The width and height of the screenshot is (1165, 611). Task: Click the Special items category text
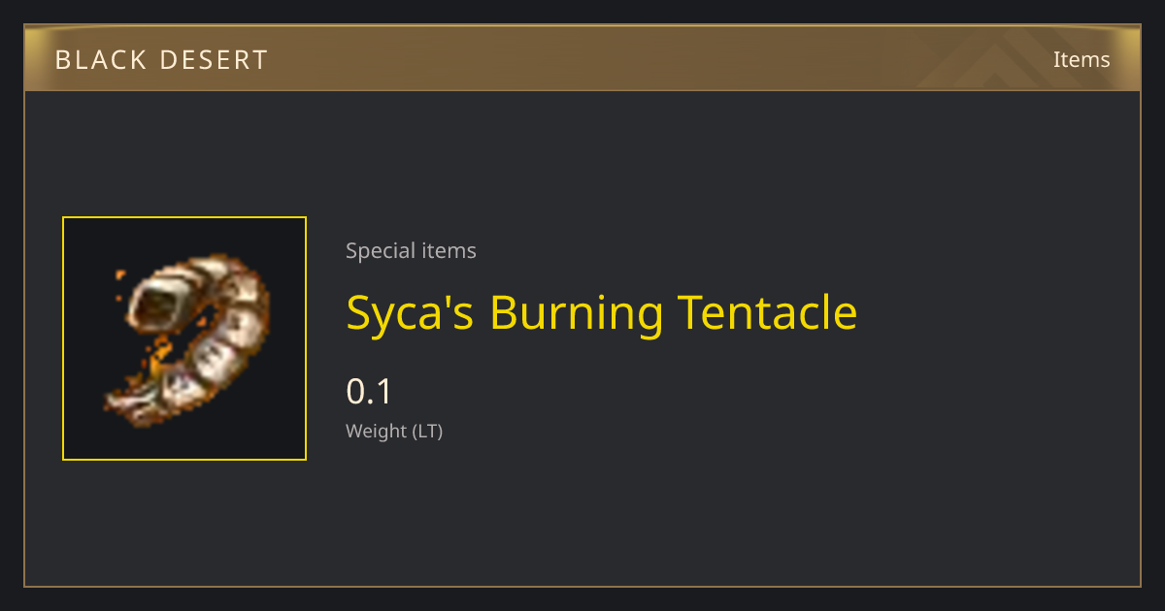(411, 250)
